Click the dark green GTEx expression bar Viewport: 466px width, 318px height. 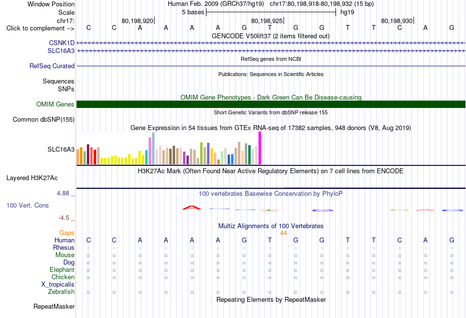pyautogui.click(x=249, y=155)
